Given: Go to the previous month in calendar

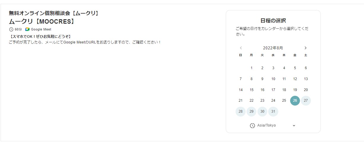Looking at the screenshot, I should (241, 48).
